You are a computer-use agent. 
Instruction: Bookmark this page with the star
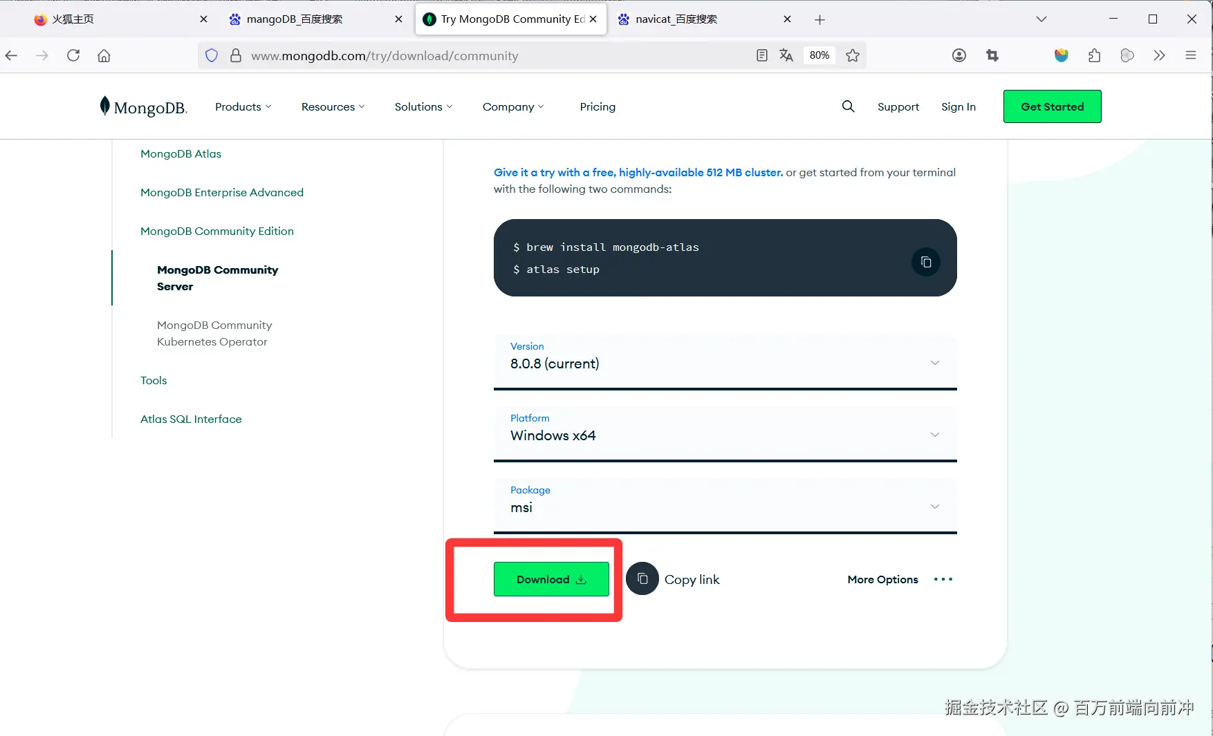tap(853, 56)
